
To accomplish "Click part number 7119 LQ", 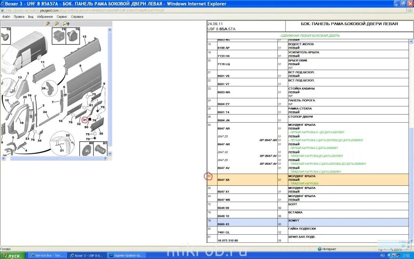I will tap(224, 64).
